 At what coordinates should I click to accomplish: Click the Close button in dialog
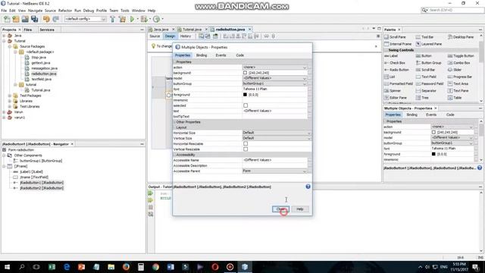point(280,209)
